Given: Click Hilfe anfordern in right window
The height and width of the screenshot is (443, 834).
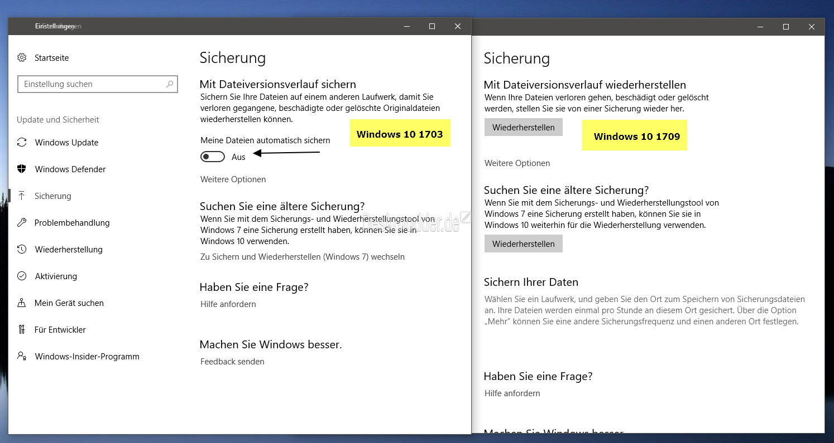Looking at the screenshot, I should click(512, 393).
